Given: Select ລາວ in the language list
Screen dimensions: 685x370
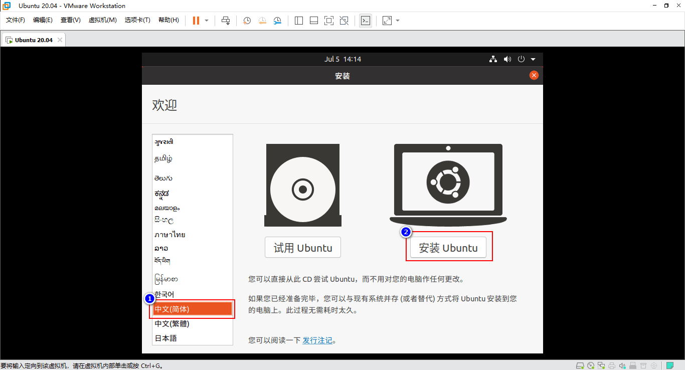Looking at the screenshot, I should click(193, 248).
